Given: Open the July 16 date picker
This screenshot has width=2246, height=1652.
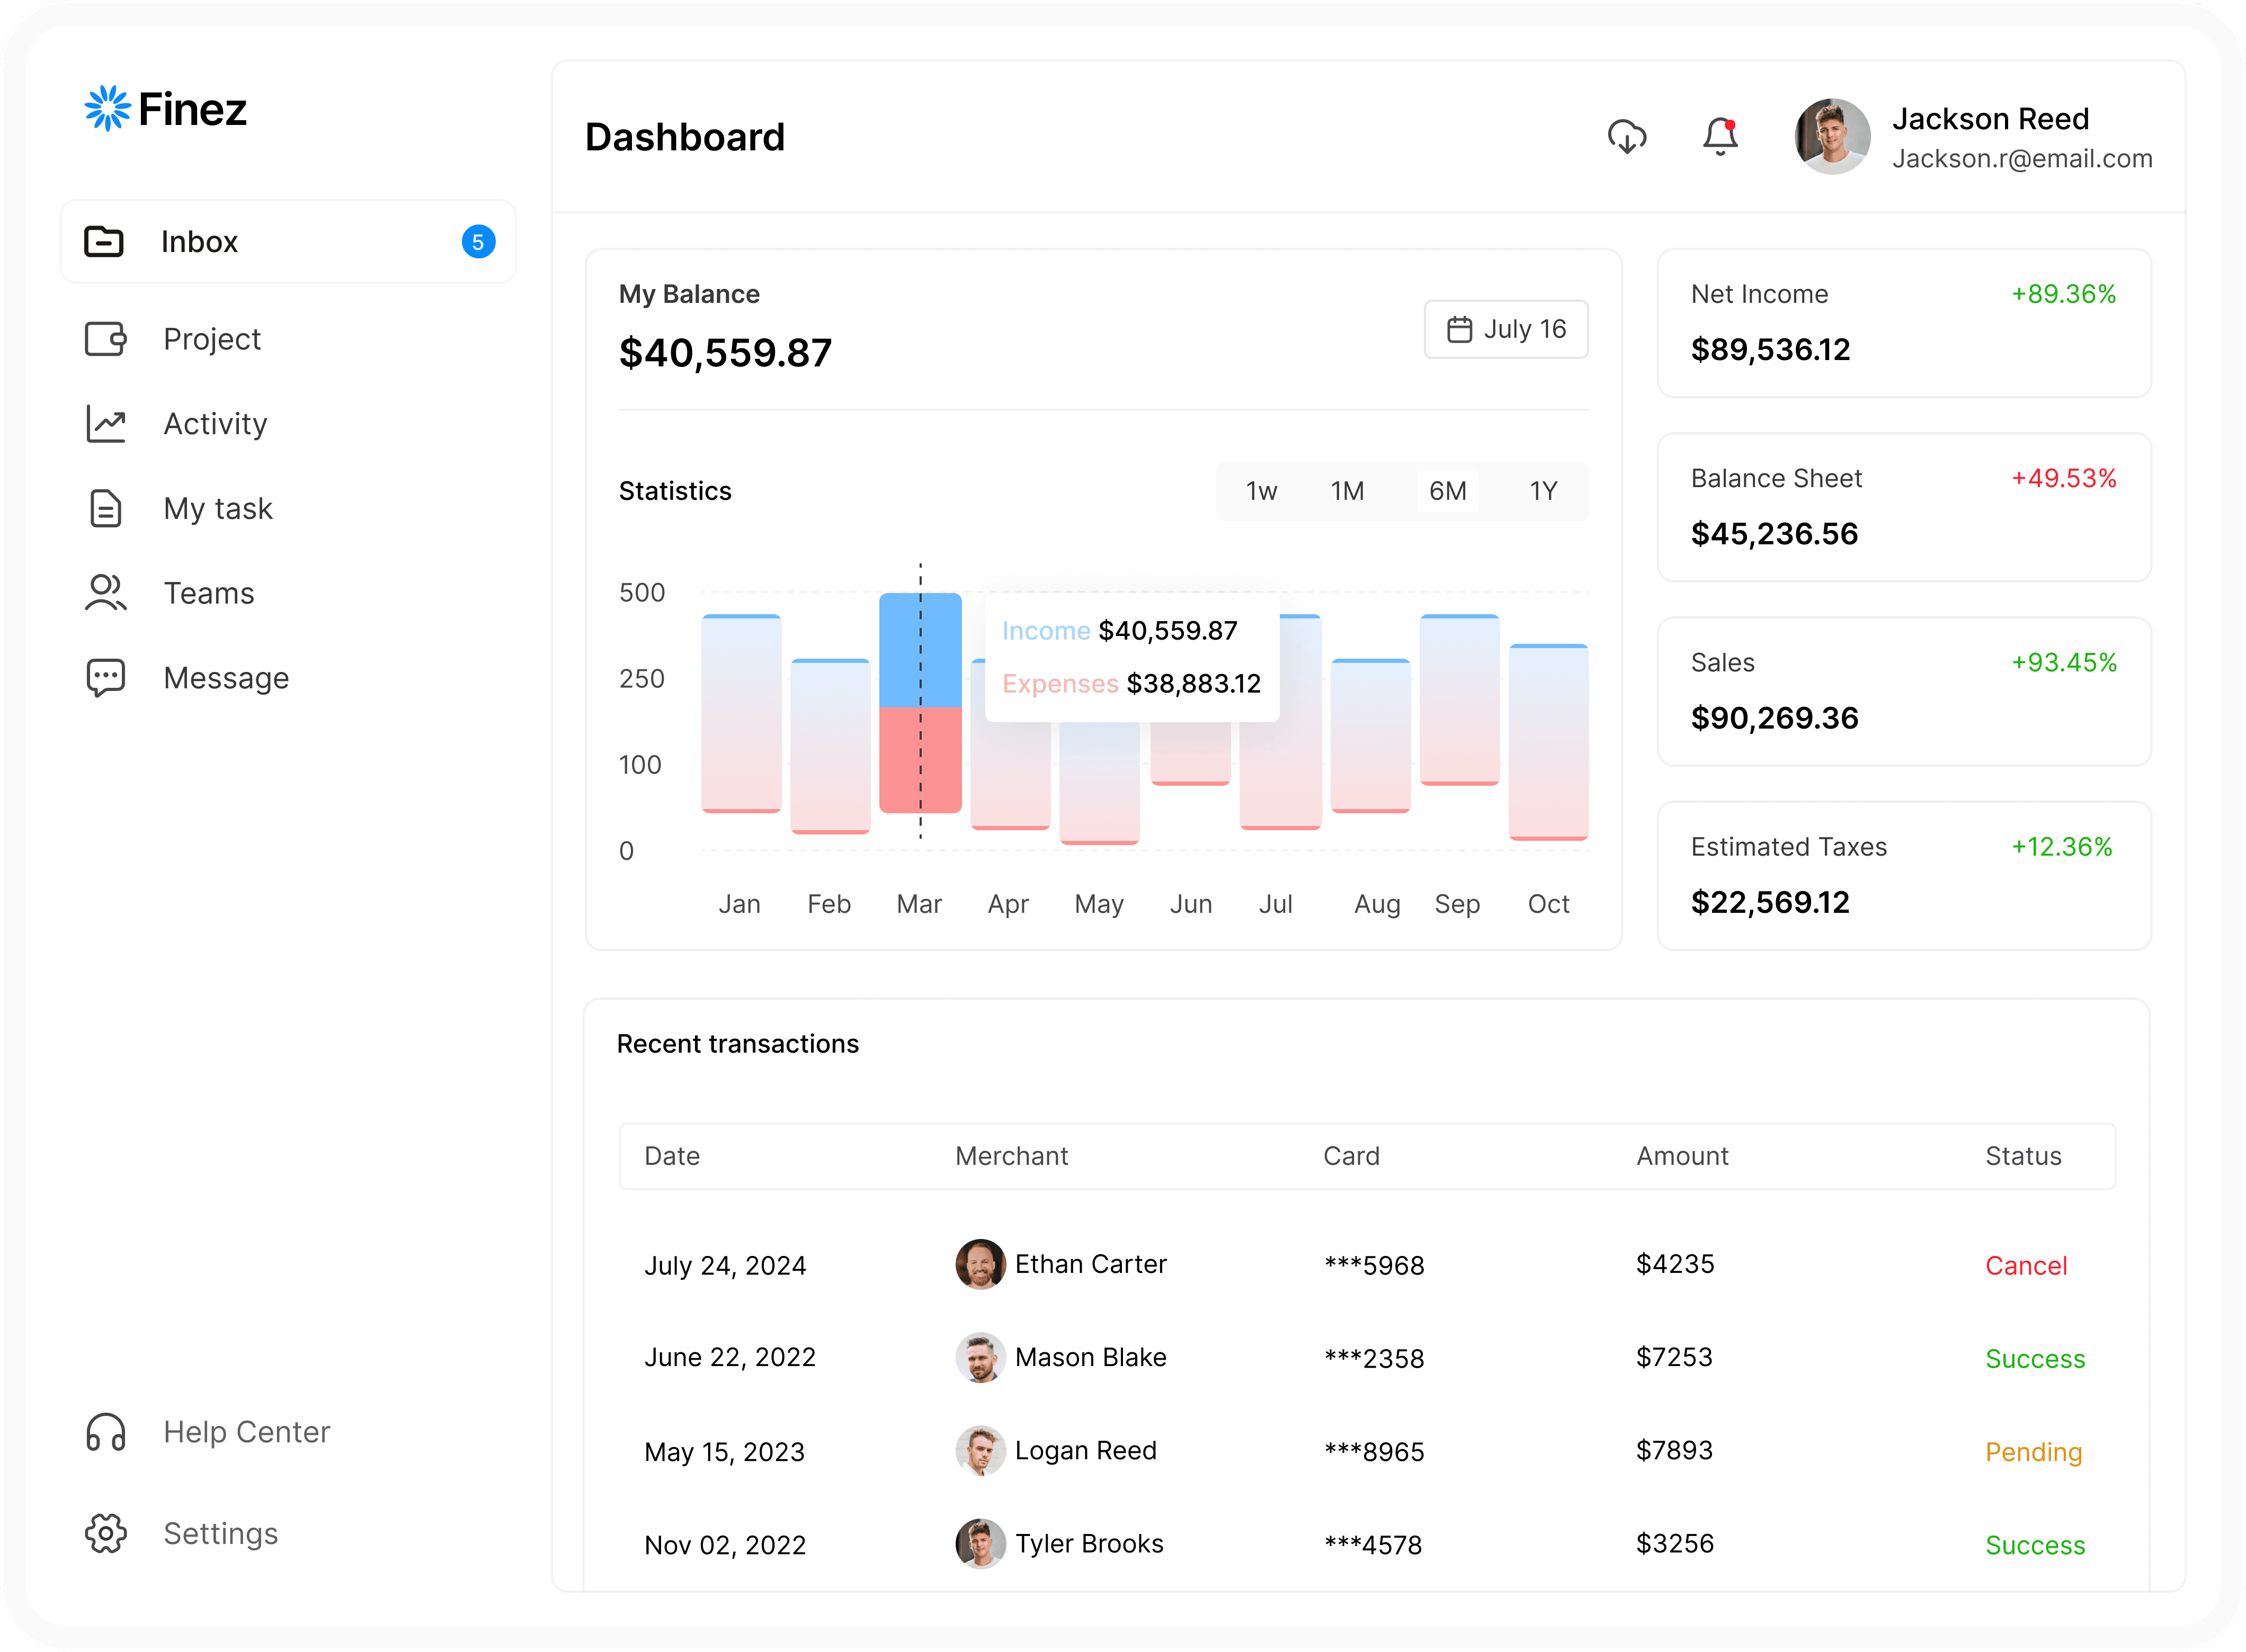Looking at the screenshot, I should (x=1505, y=329).
